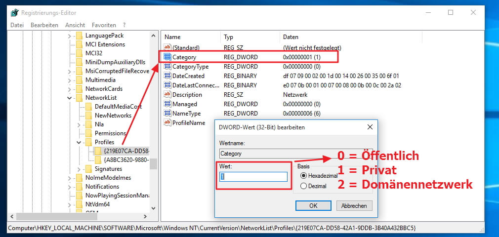
Task: Select the Managed DWORD value icon
Action: 167,104
